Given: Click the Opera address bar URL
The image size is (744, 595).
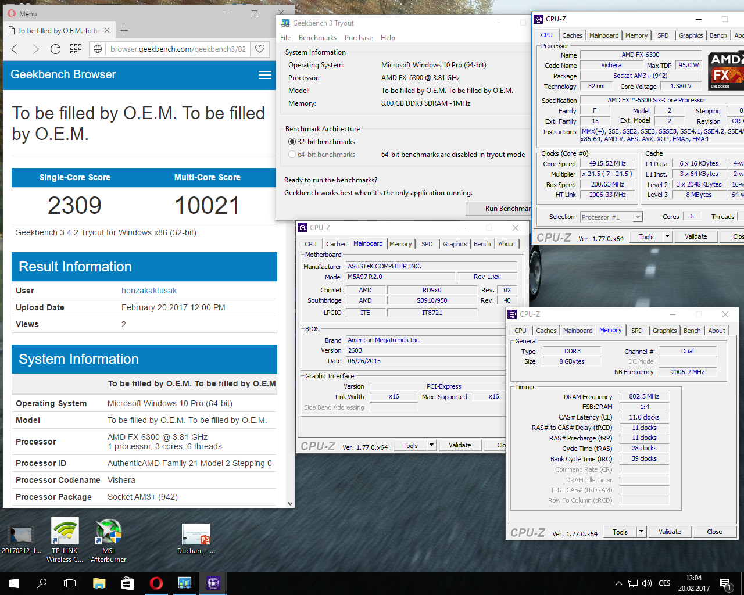Looking at the screenshot, I should point(178,49).
